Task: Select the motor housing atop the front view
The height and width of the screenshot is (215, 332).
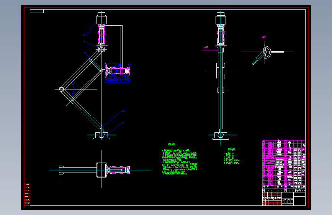Action: (x=101, y=18)
